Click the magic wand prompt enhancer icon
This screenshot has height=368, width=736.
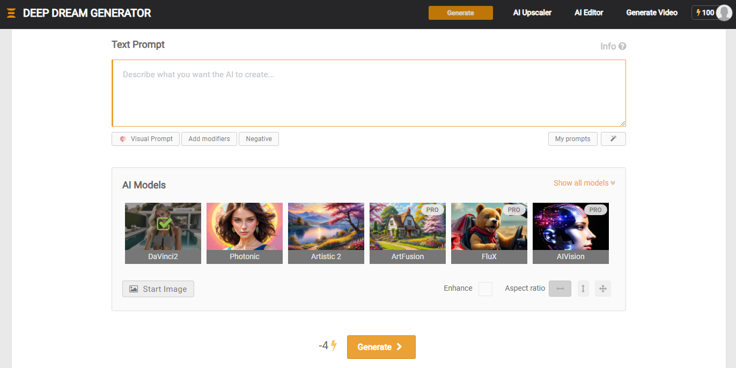point(613,139)
